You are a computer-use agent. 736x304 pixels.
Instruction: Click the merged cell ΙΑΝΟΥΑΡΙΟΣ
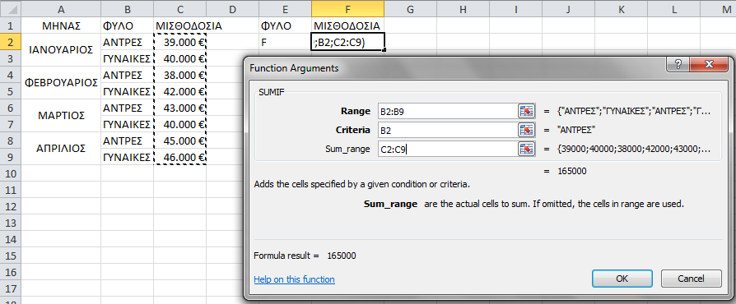click(x=61, y=50)
